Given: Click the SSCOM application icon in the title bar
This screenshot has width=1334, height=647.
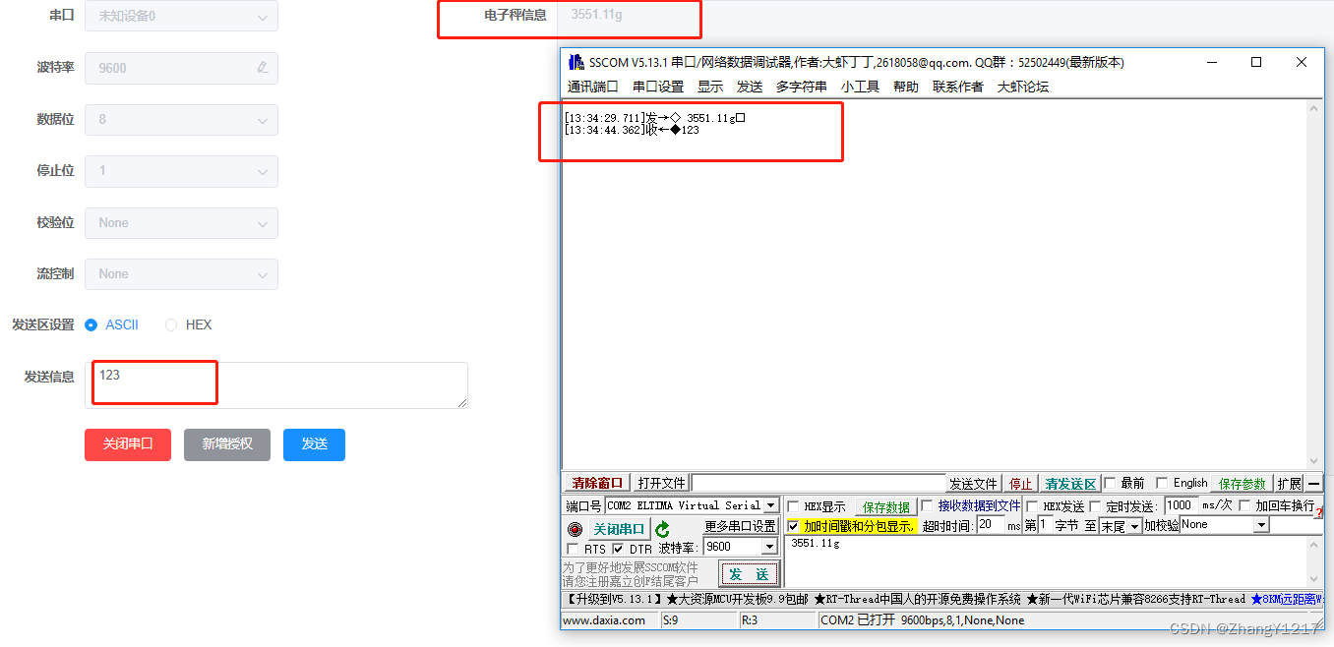Looking at the screenshot, I should click(576, 62).
